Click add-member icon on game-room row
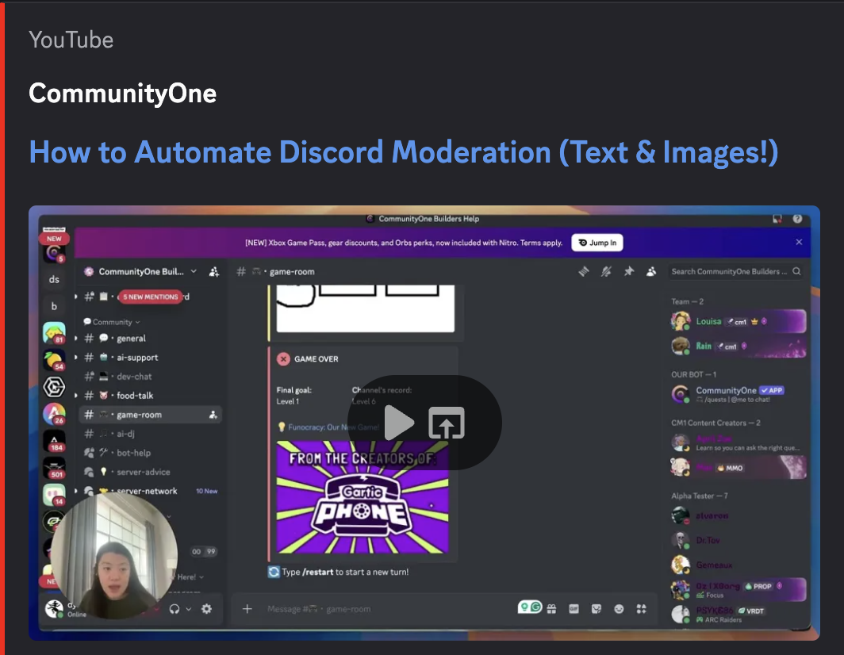844x655 pixels. tap(213, 415)
